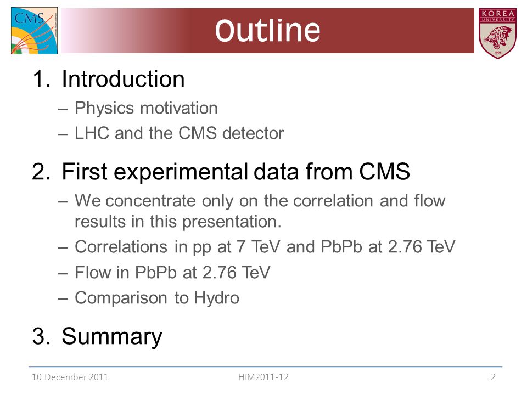Click the Summary heading
Viewport: 527px width, 395px height.
(112, 336)
